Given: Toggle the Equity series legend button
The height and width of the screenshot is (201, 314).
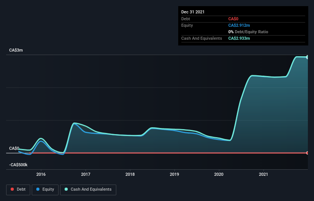Looking at the screenshot, I should [x=45, y=190].
